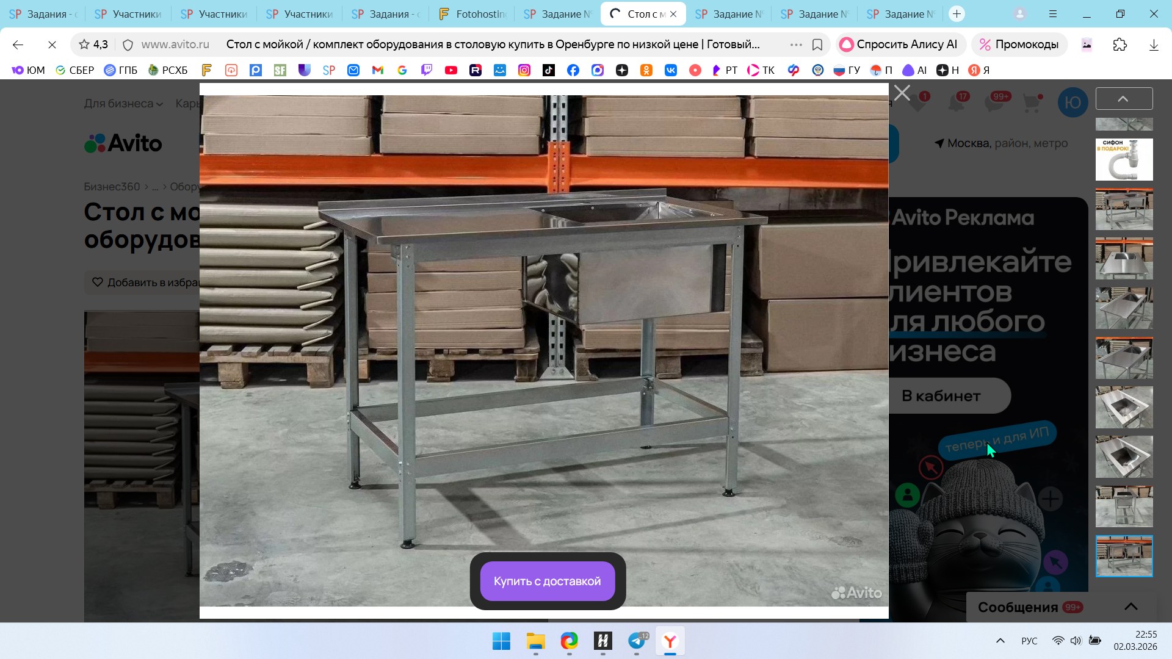
Task: Close the photo gallery overlay
Action: pyautogui.click(x=902, y=93)
